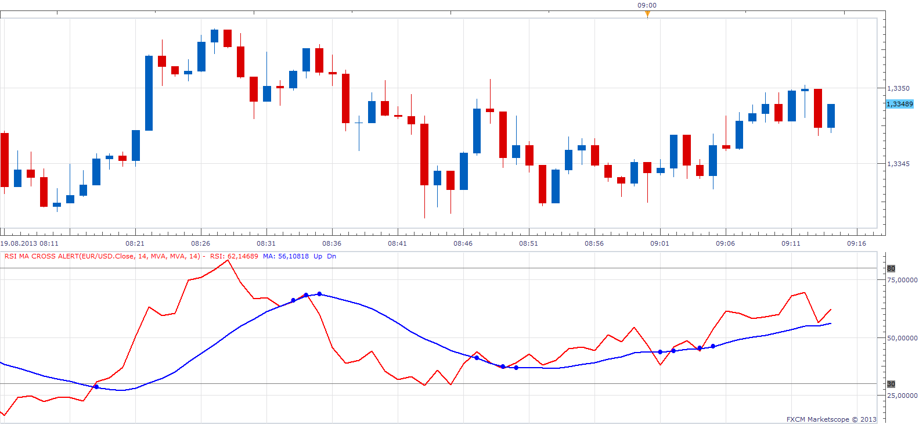The height and width of the screenshot is (424, 919).
Task: Click the 09:01 time axis label
Action: pyautogui.click(x=659, y=243)
